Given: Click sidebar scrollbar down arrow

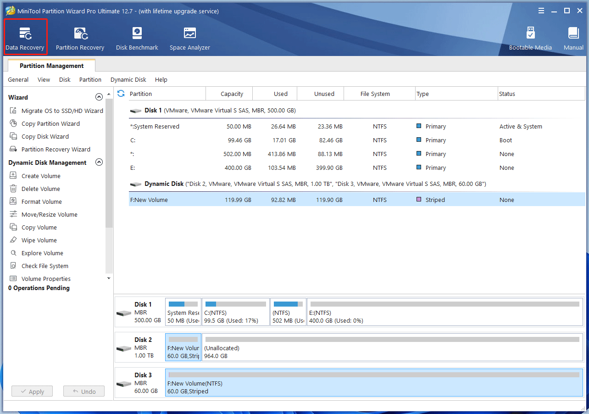Looking at the screenshot, I should click(109, 278).
